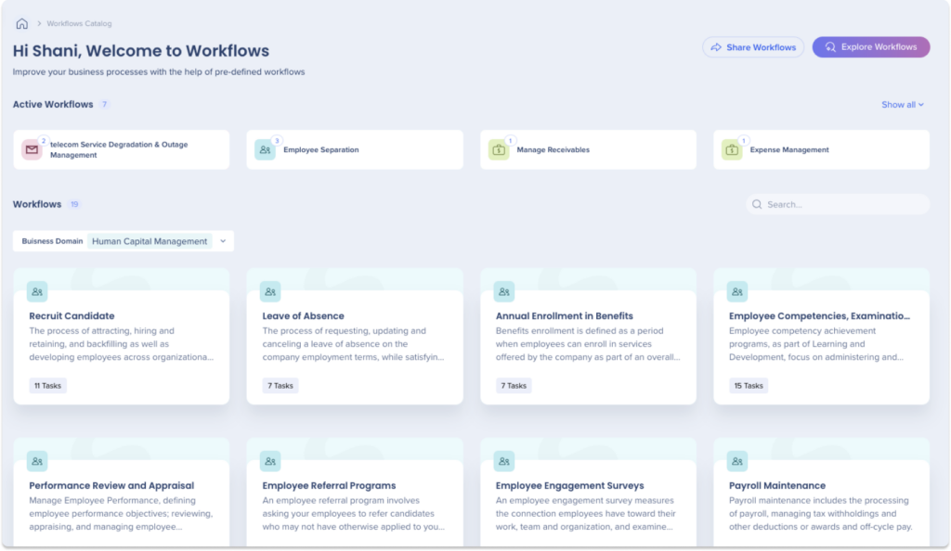951x551 pixels.
Task: Click the home icon in the breadcrumb
Action: [x=21, y=23]
